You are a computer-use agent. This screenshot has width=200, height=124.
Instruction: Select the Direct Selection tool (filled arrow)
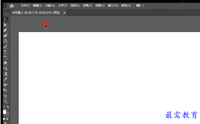[x=5, y=25]
